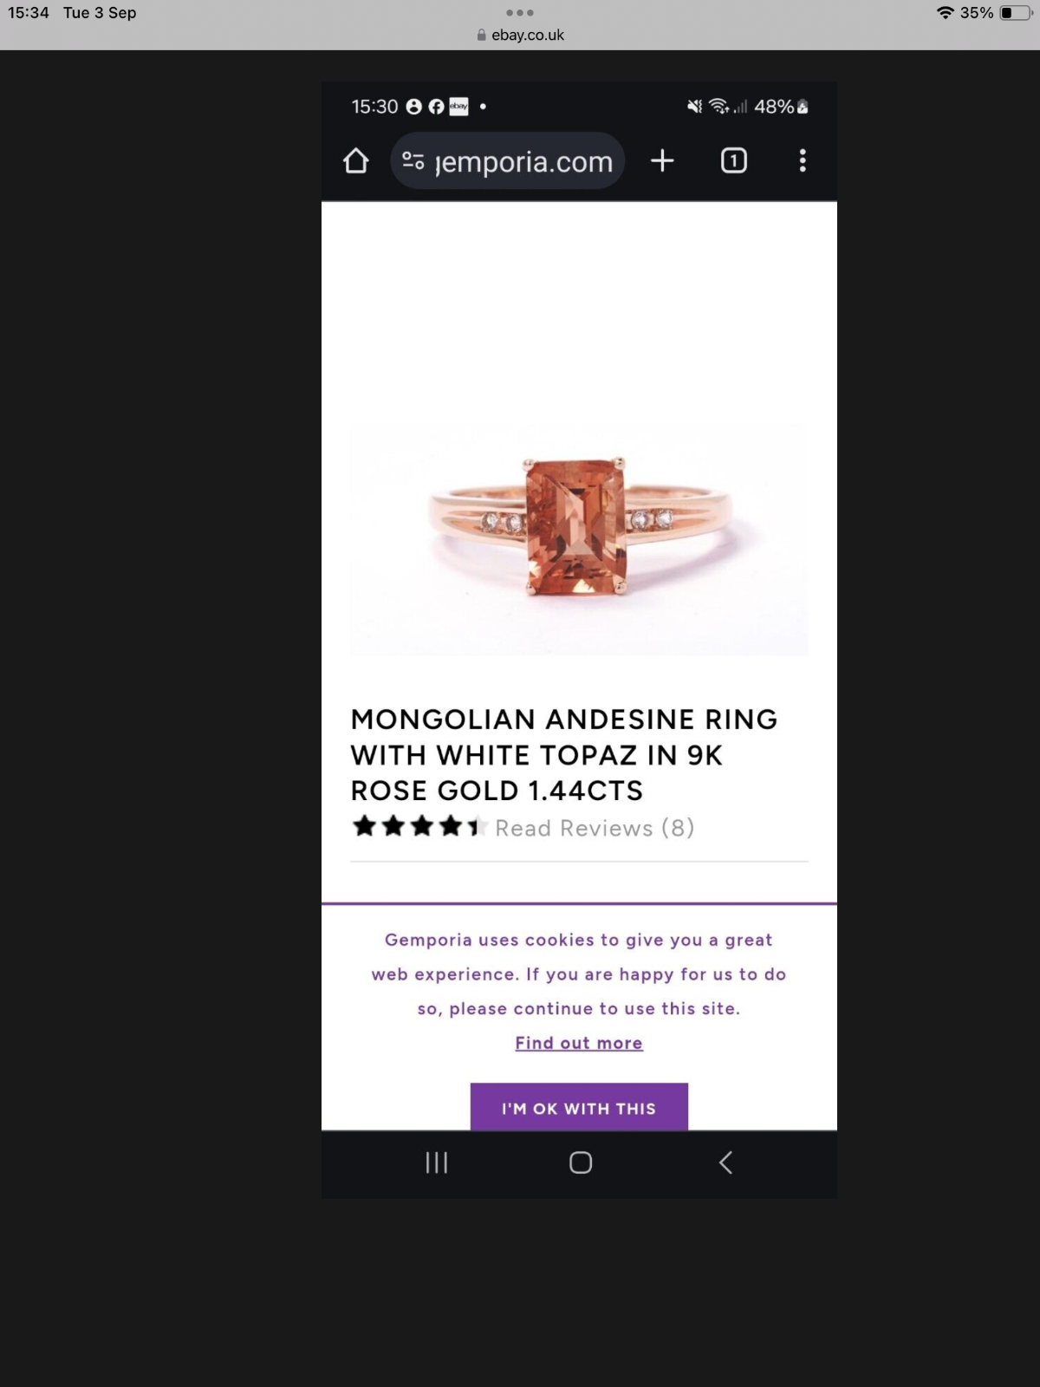
Task: Open Read Reviews (8) link
Action: (x=595, y=828)
